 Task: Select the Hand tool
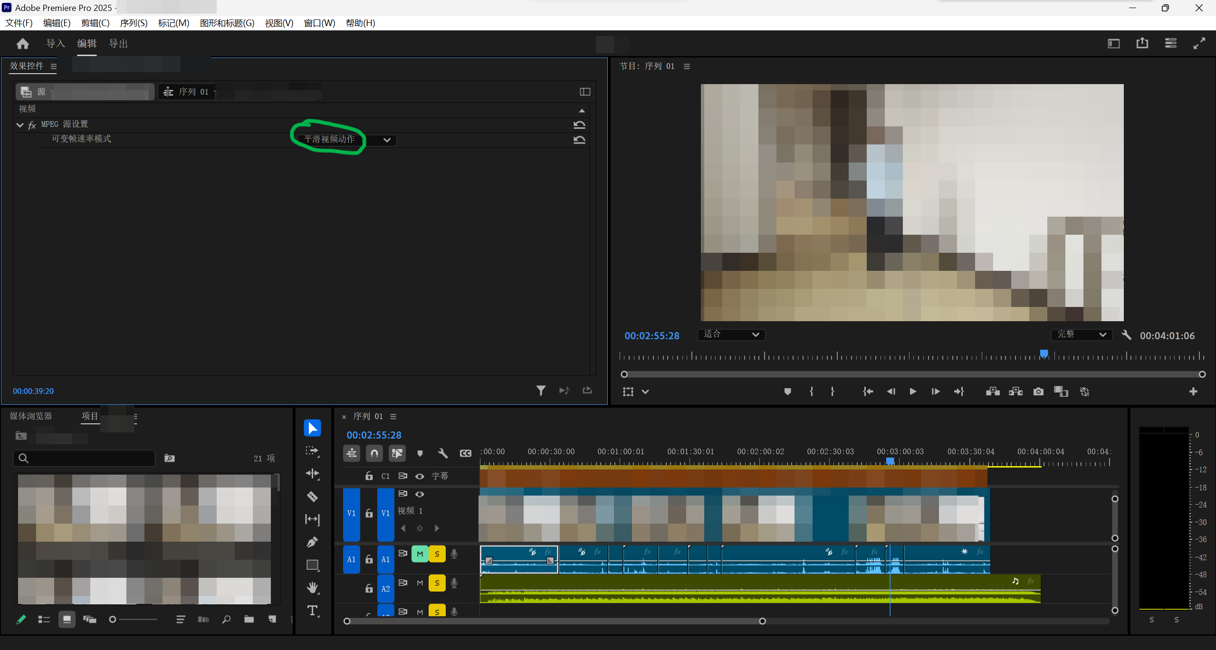(312, 588)
